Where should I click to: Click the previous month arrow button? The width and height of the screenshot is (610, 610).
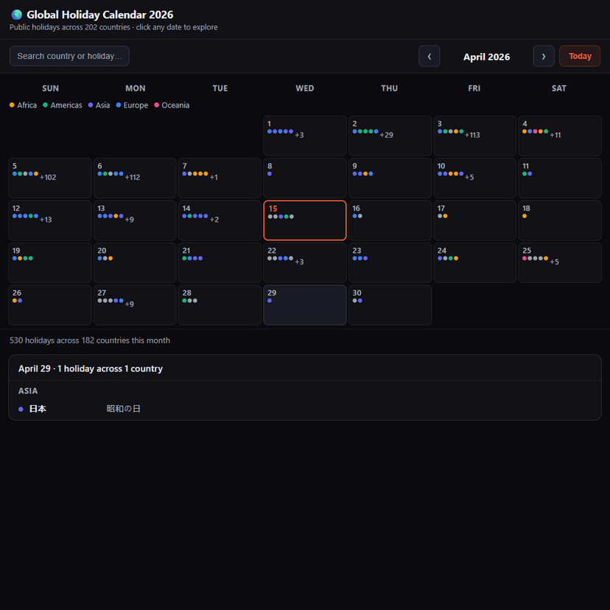429,56
